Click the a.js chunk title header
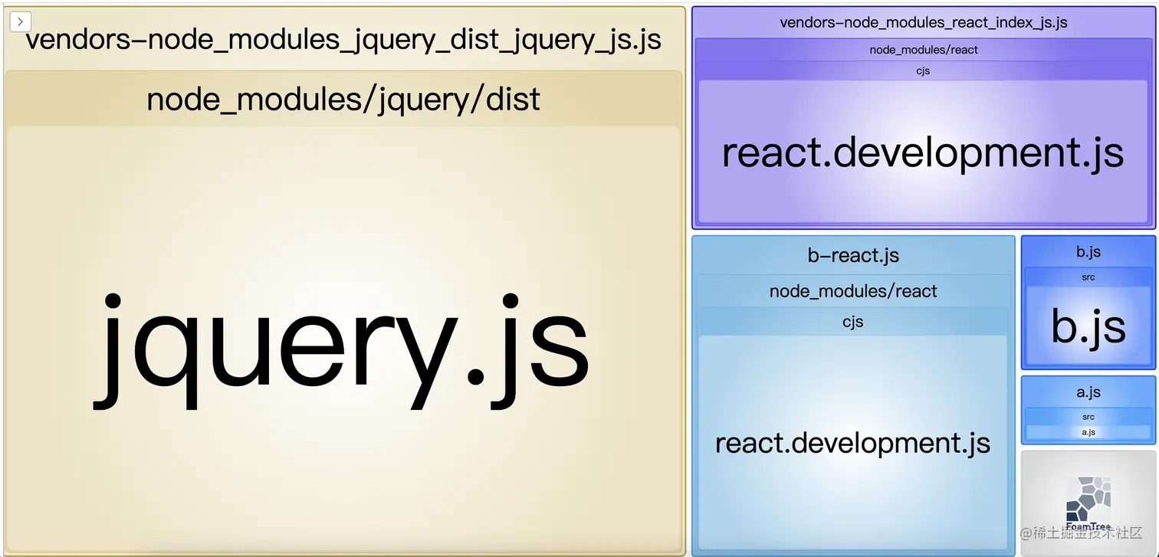 tap(1088, 392)
